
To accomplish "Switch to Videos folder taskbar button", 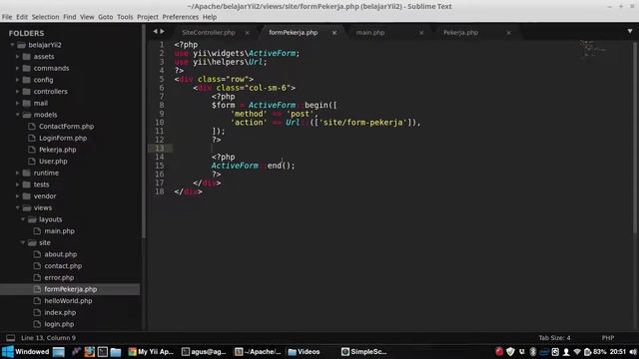I will (x=304, y=352).
